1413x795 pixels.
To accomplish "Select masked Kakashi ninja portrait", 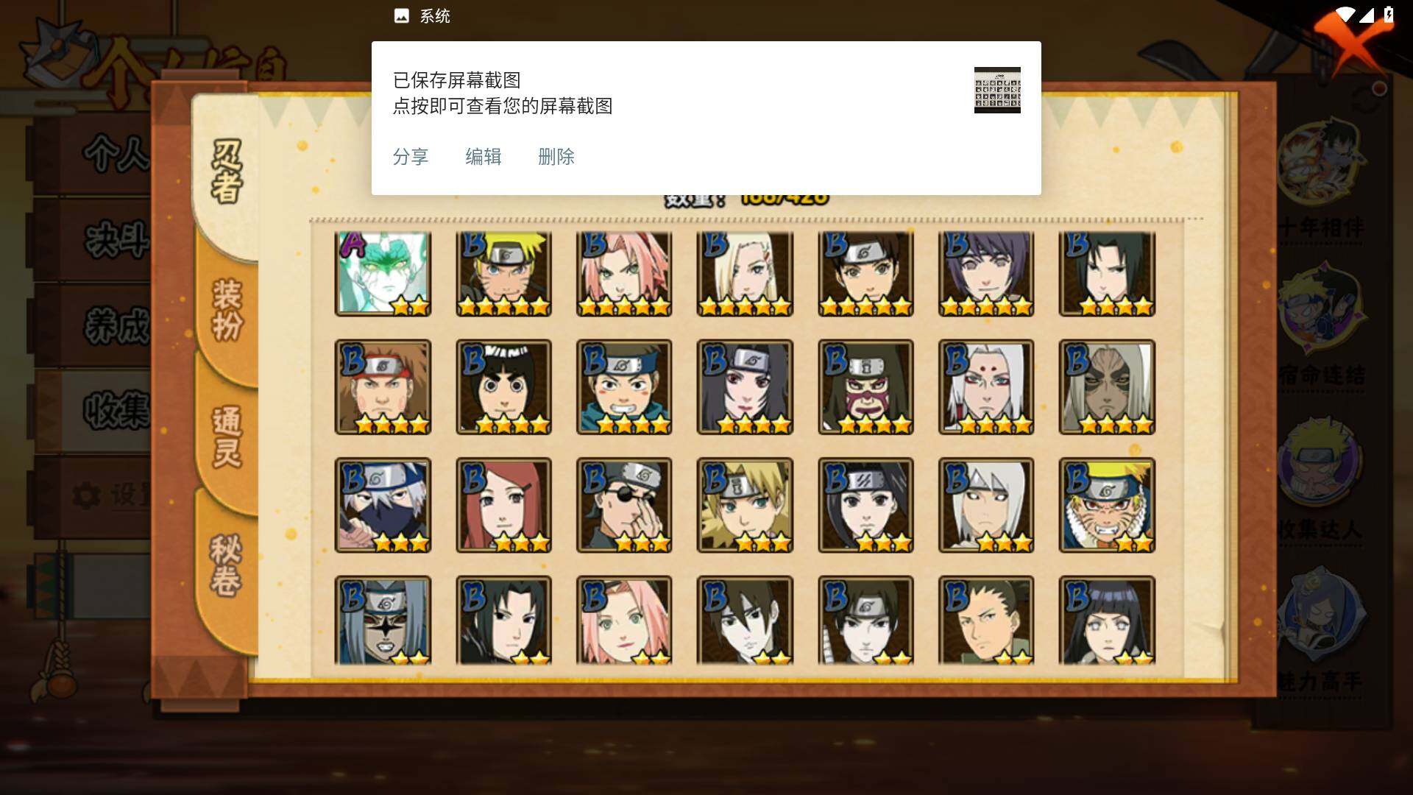I will (x=383, y=505).
